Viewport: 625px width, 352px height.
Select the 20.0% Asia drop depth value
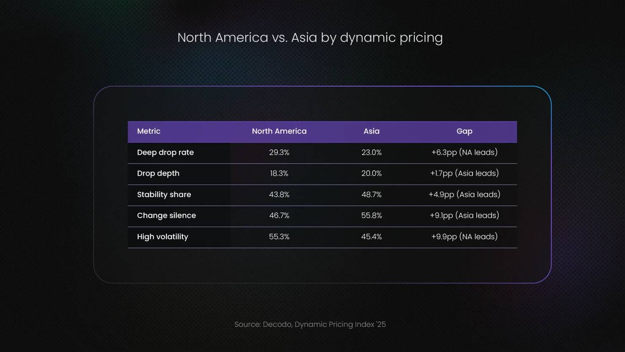[371, 173]
